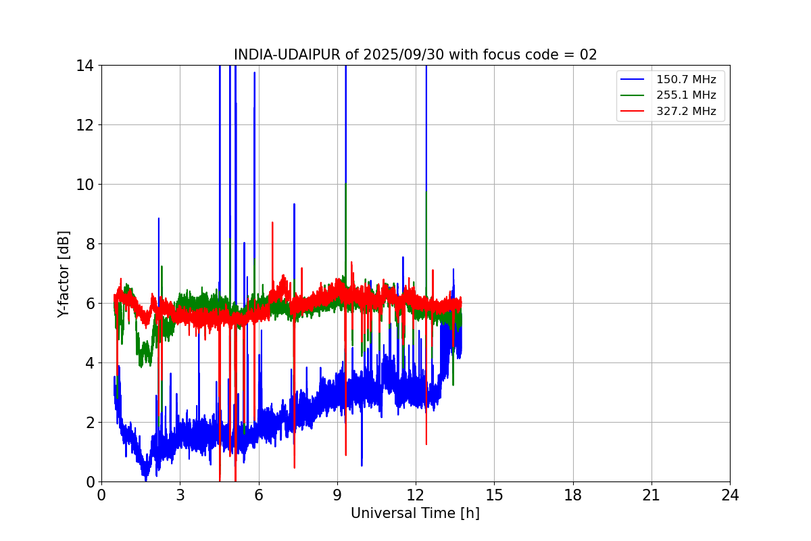Click x-axis tick label 12
The image size is (811, 541).
tap(416, 496)
